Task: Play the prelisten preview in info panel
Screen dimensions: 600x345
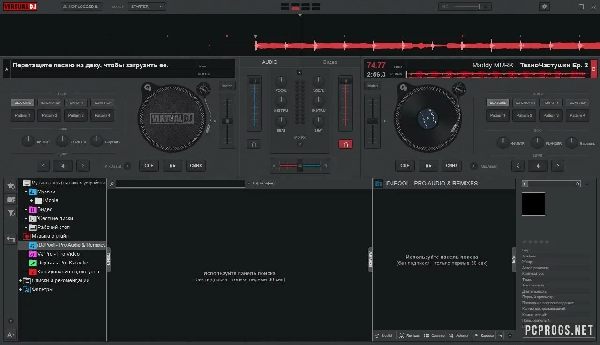Action: (525, 184)
